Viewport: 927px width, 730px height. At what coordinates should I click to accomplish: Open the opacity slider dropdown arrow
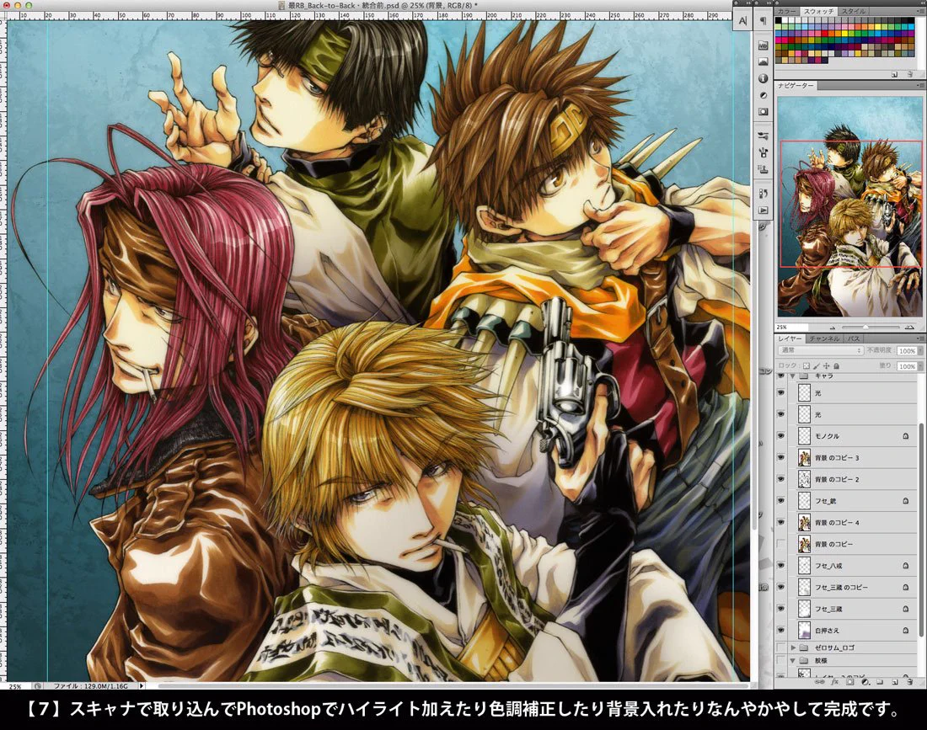[x=919, y=351]
